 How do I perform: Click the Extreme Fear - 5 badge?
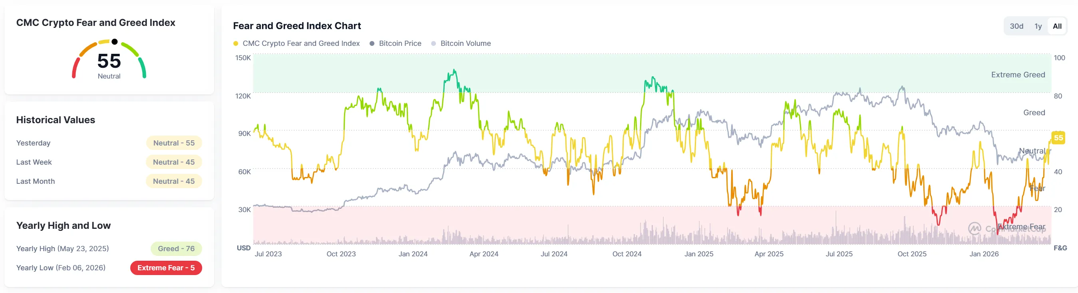(x=166, y=268)
